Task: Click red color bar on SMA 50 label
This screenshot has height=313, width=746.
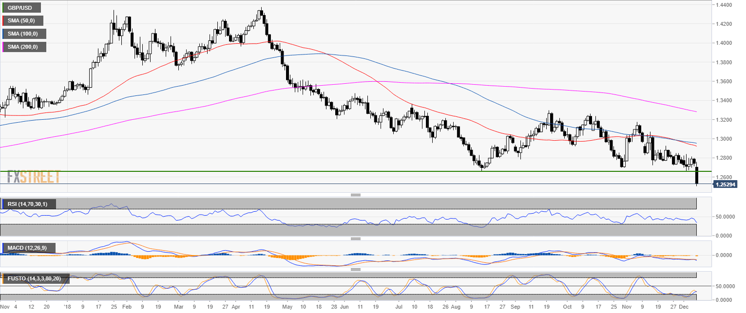Action: (x=3, y=21)
